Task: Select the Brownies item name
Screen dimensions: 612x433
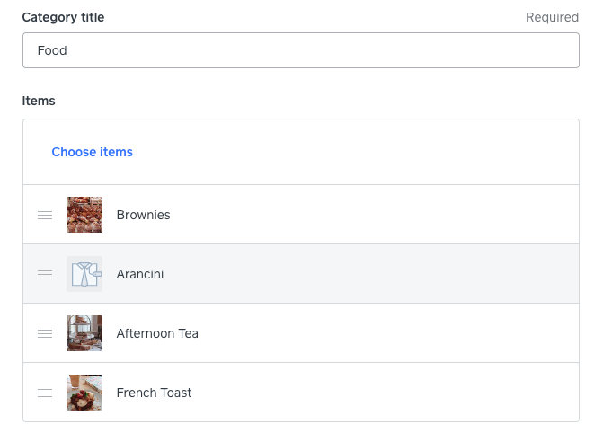Action: (x=143, y=215)
